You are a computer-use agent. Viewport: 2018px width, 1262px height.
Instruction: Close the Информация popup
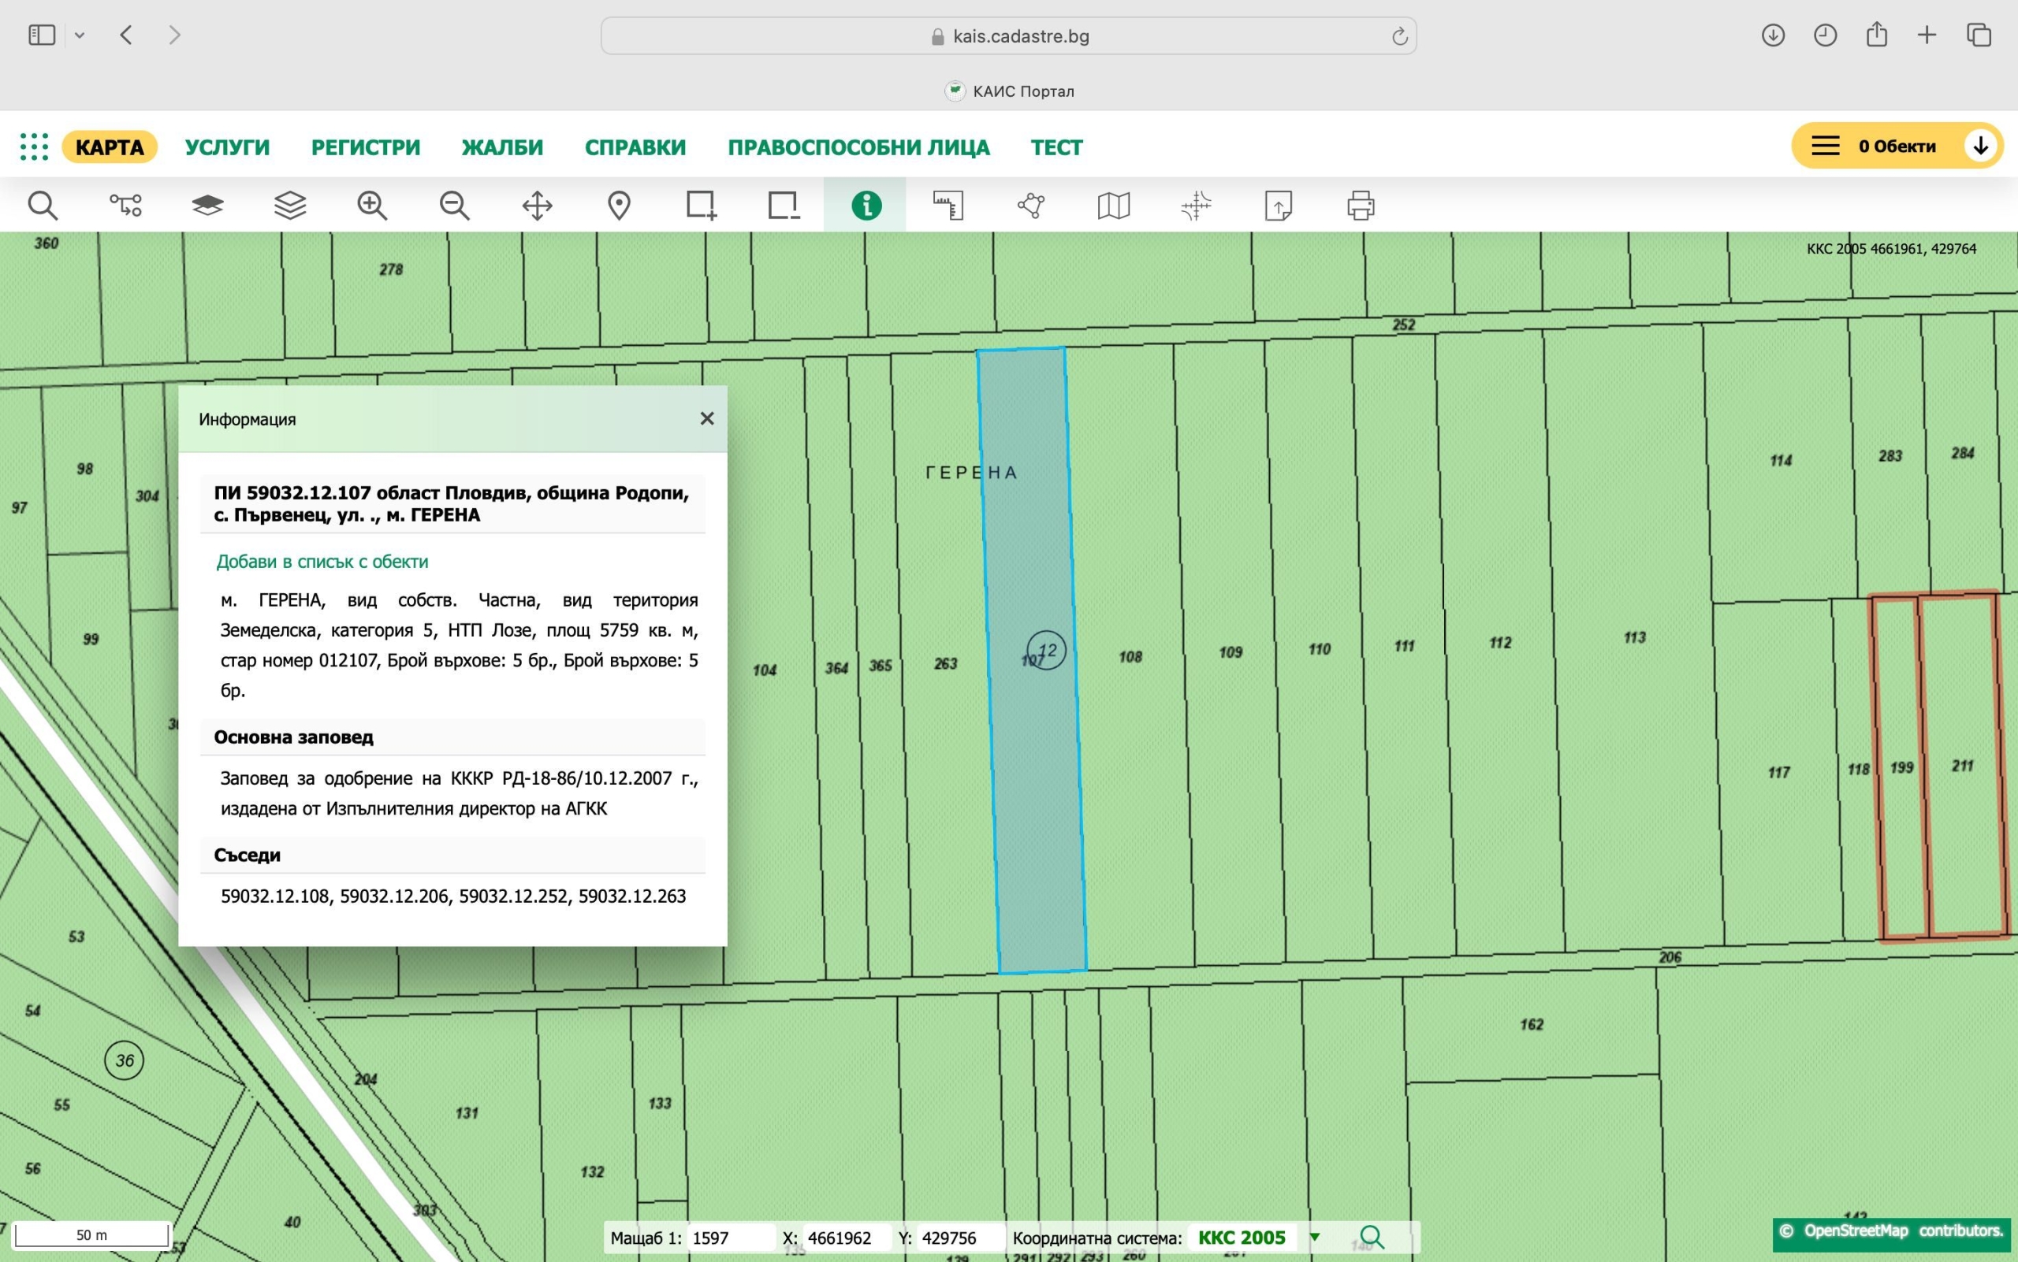tap(706, 419)
